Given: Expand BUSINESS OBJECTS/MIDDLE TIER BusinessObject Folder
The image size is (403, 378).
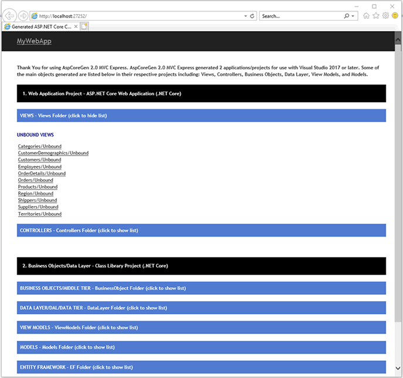Looking at the screenshot, I should point(201,288).
